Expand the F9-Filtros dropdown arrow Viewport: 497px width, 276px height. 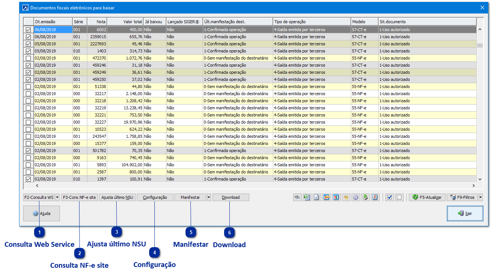coord(481,197)
